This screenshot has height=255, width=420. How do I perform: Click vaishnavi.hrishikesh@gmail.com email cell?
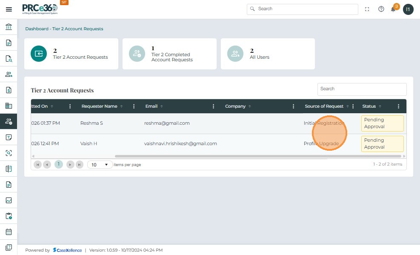coord(180,143)
